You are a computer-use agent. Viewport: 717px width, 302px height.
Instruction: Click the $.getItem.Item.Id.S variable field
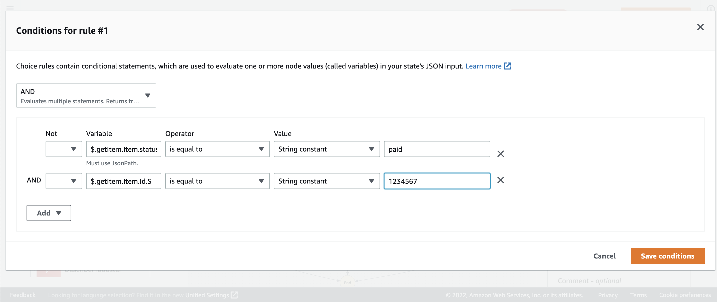pyautogui.click(x=124, y=181)
